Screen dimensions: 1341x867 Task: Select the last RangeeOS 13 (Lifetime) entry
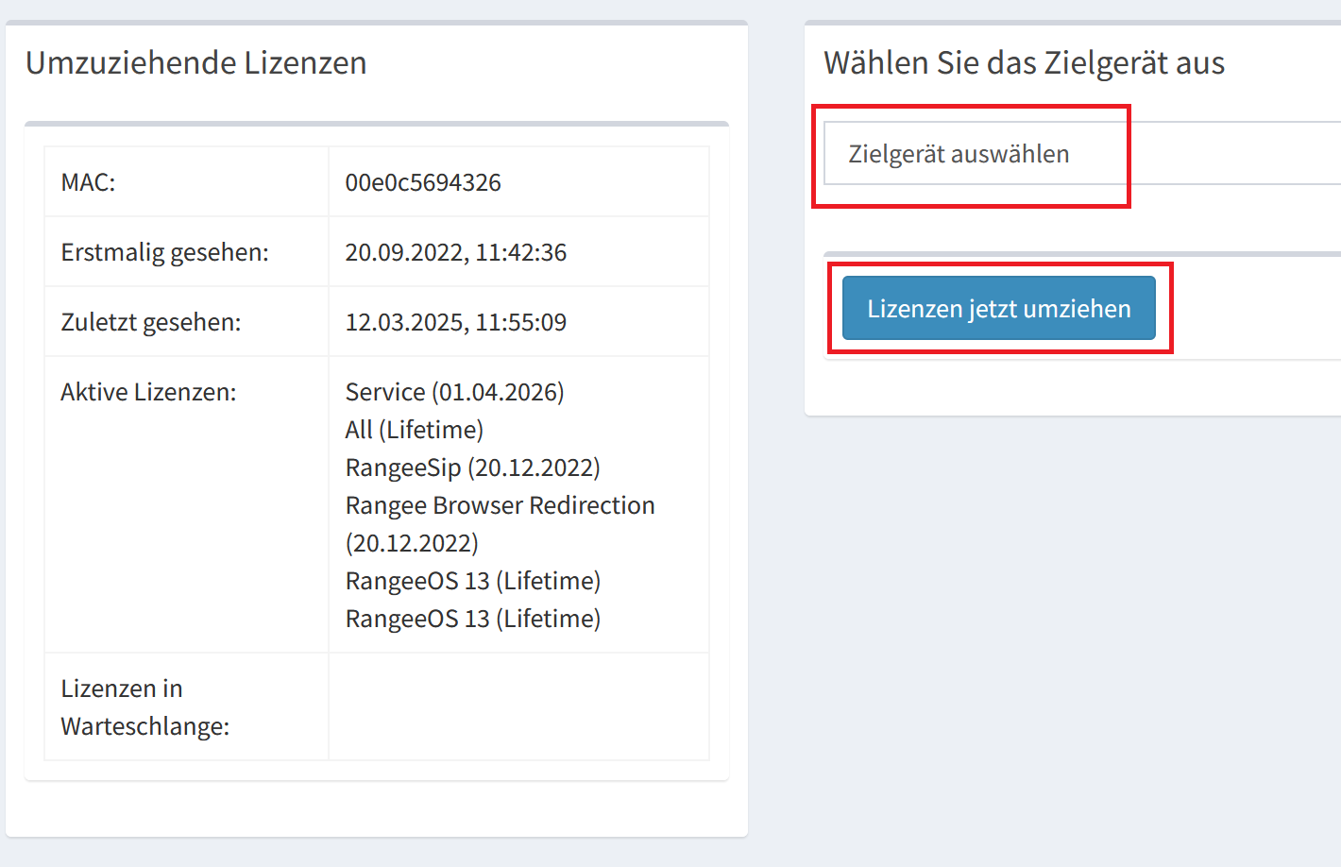click(x=472, y=619)
